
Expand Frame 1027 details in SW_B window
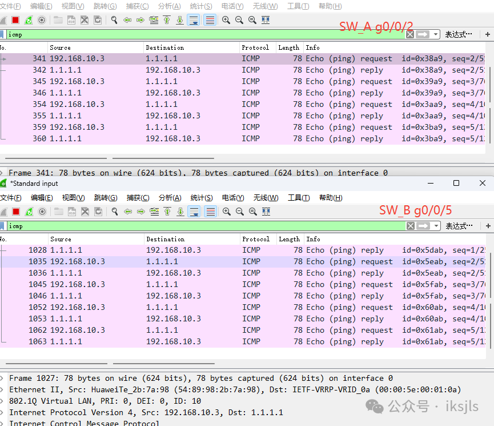pos(2,379)
